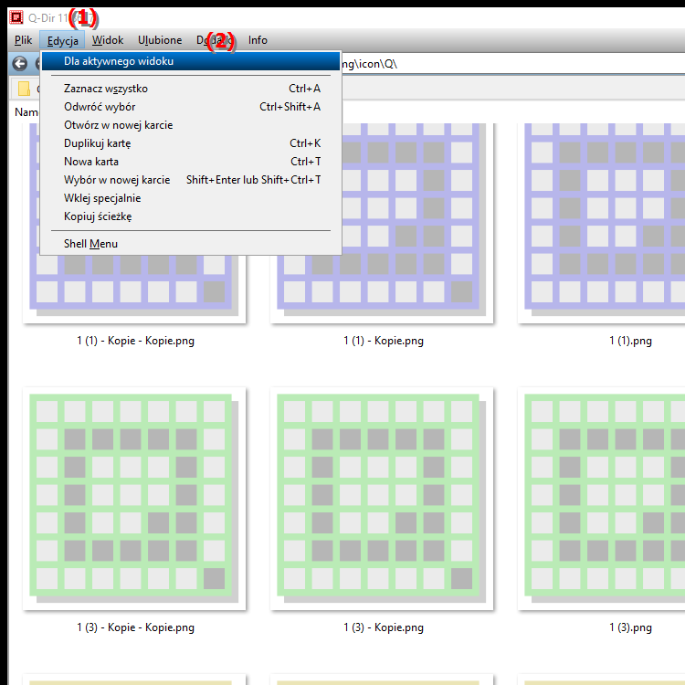Select thumbnail 1 (3) - Kopie.png
The height and width of the screenshot is (685, 685).
pyautogui.click(x=382, y=499)
